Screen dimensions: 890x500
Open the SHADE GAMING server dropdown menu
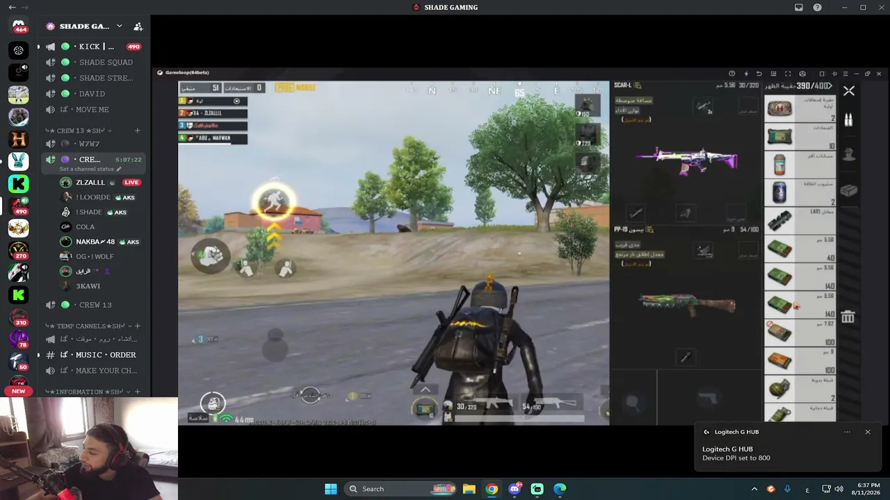point(120,26)
